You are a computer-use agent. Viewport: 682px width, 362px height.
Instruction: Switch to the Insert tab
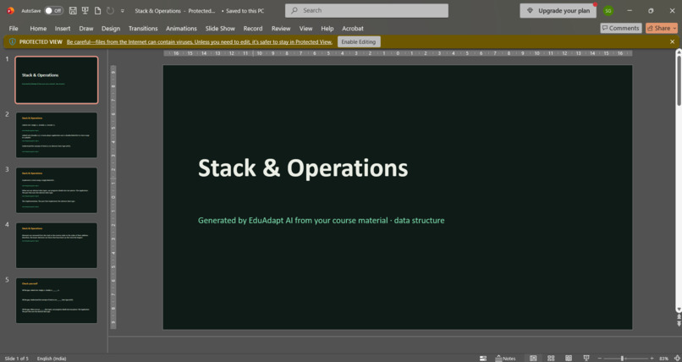(63, 28)
